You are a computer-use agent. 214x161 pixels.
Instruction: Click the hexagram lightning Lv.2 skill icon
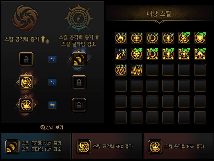pyautogui.click(x=121, y=70)
